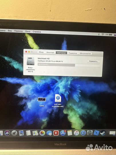Open Safari compass icon in Dock
Screen dimensions: 116x155
coord(83,133)
